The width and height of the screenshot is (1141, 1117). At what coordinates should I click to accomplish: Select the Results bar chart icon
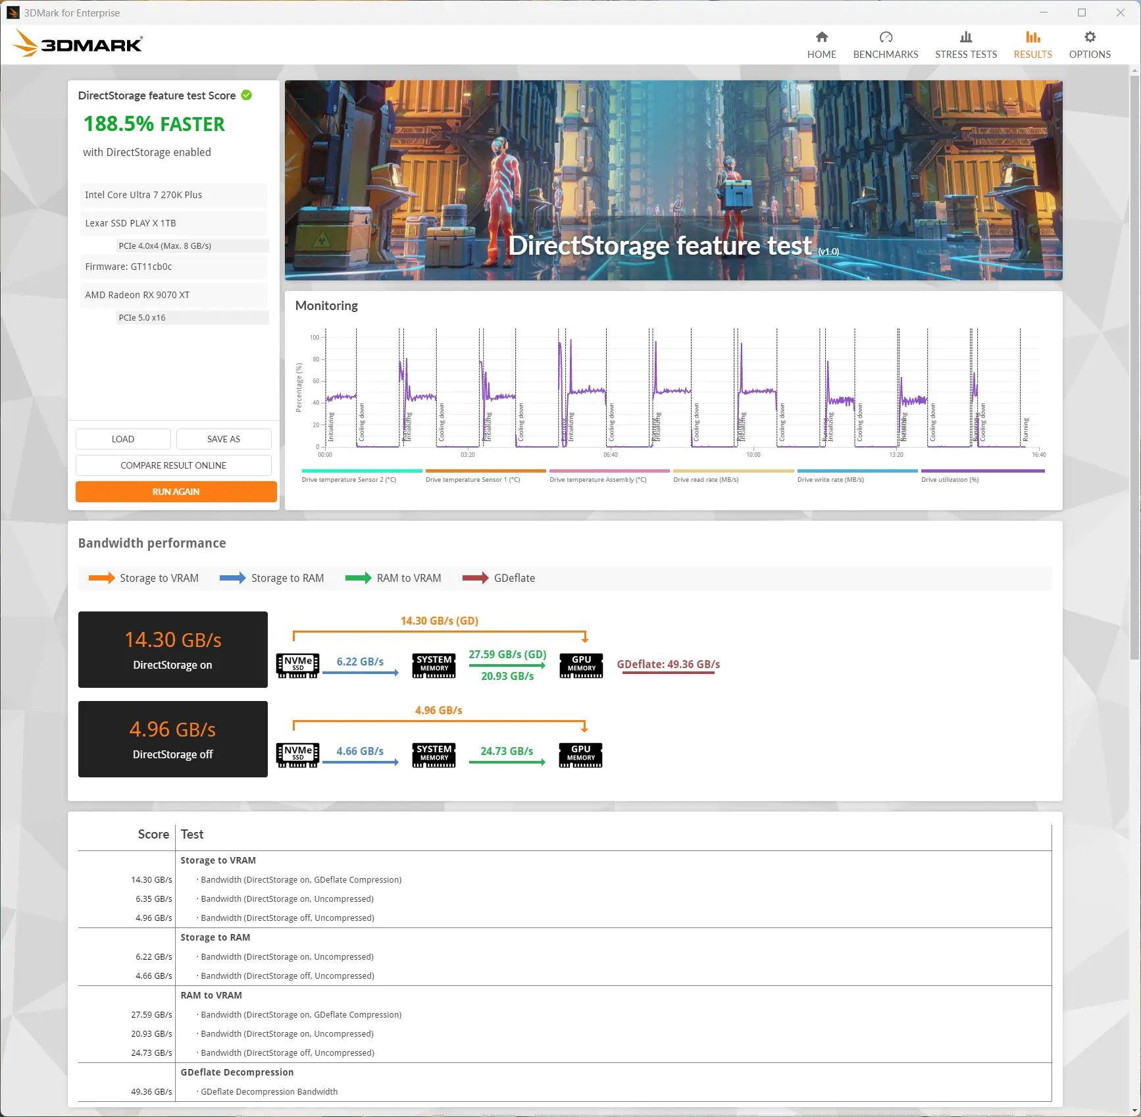[1032, 38]
